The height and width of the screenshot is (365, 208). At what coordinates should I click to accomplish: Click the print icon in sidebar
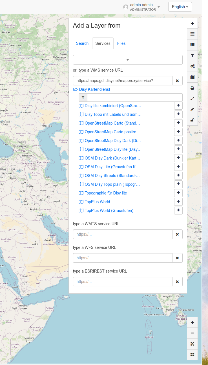pos(192,88)
